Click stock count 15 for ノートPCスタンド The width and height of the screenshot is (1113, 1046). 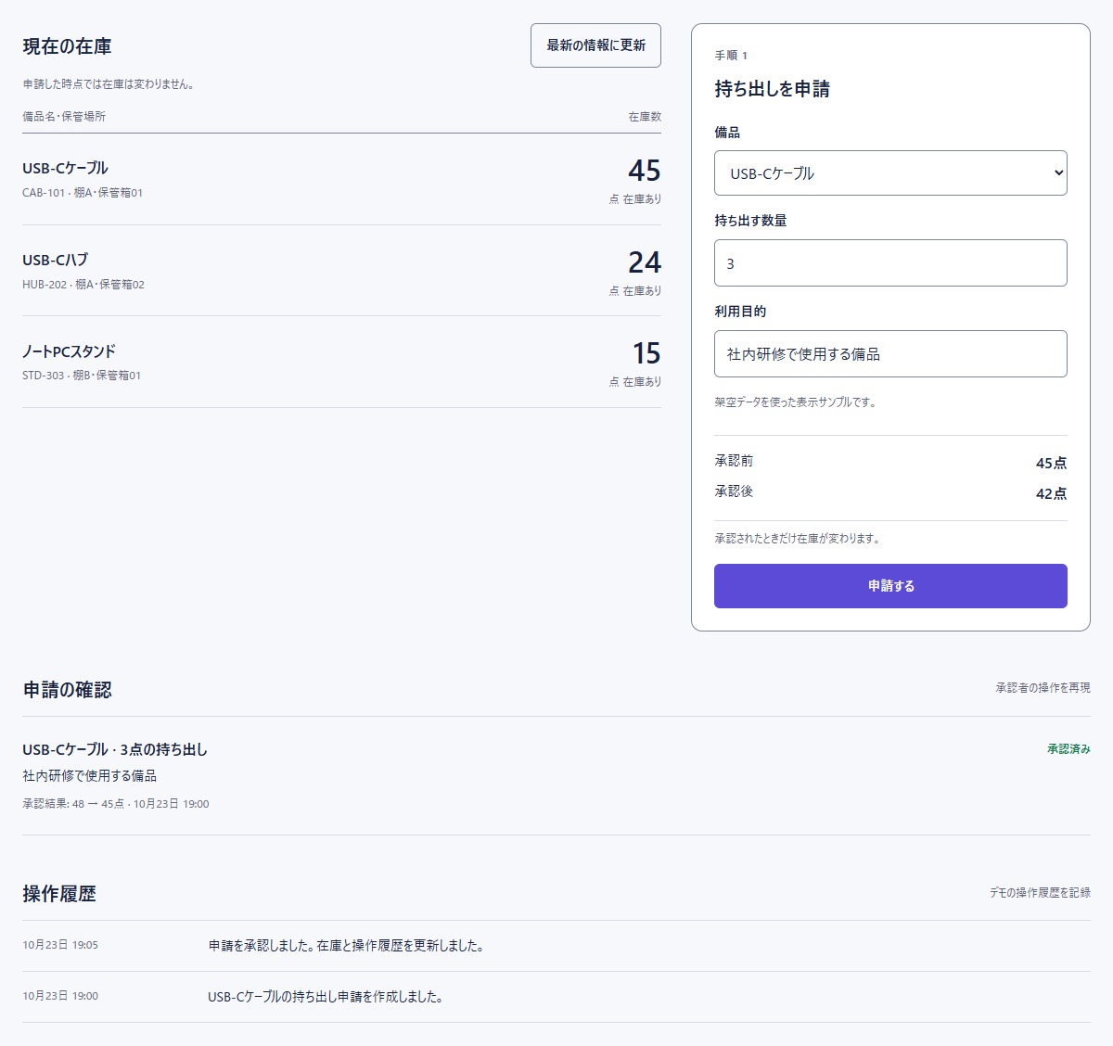[x=646, y=353]
